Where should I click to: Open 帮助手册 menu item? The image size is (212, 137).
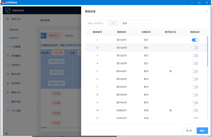click(16, 74)
